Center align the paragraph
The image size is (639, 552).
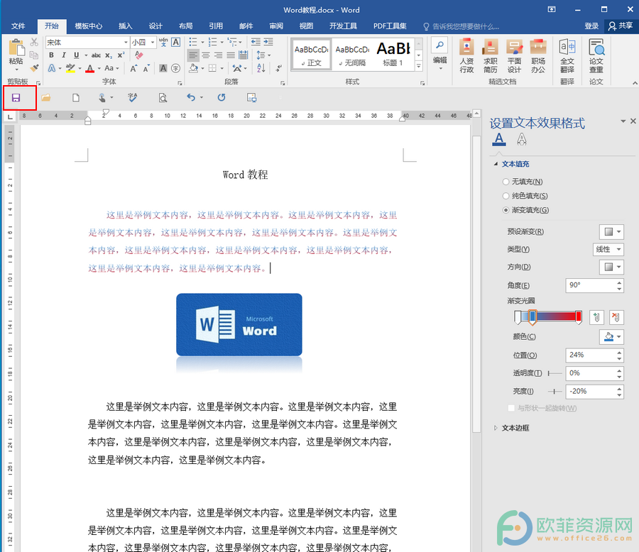pyautogui.click(x=206, y=55)
